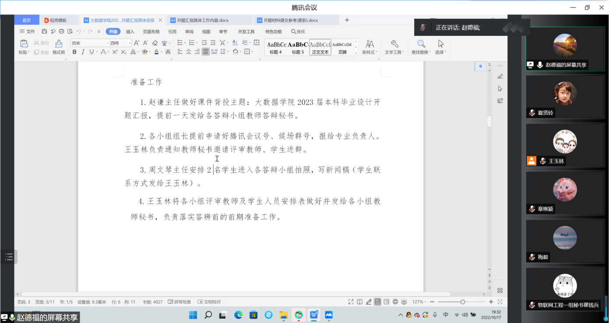Open the New Style (新样式) dropdown
The image size is (609, 323).
(370, 47)
